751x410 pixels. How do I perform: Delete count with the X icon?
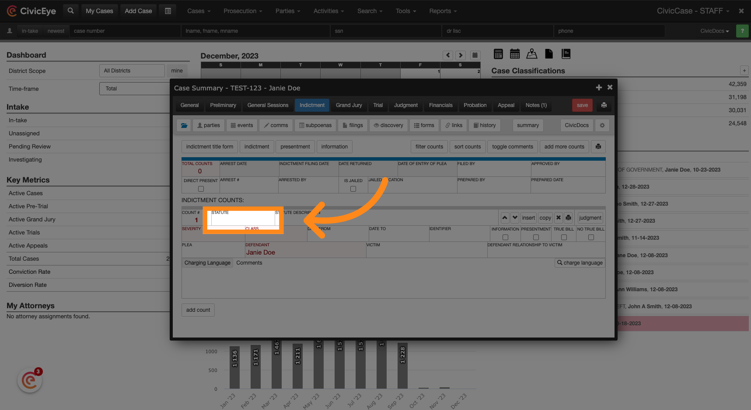[x=559, y=218]
